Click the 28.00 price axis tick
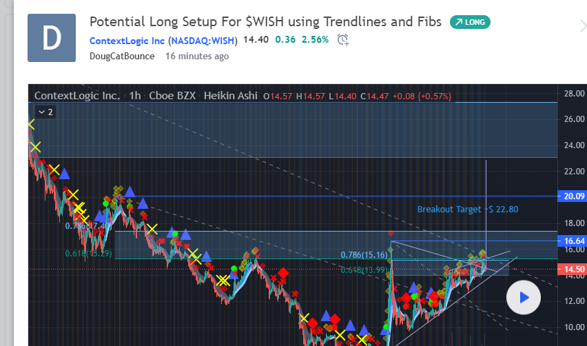Screen dimensions: 587x346 575,94
